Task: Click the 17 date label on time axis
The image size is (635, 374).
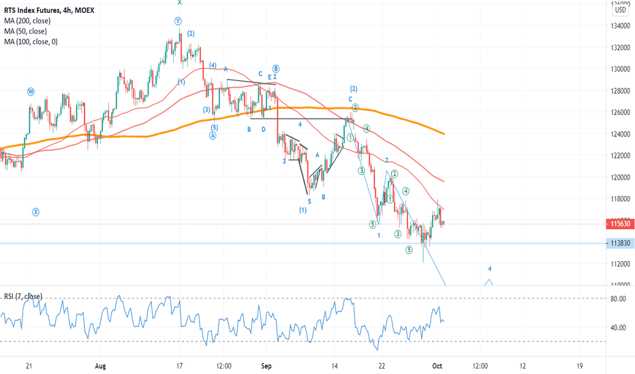Action: point(179,367)
